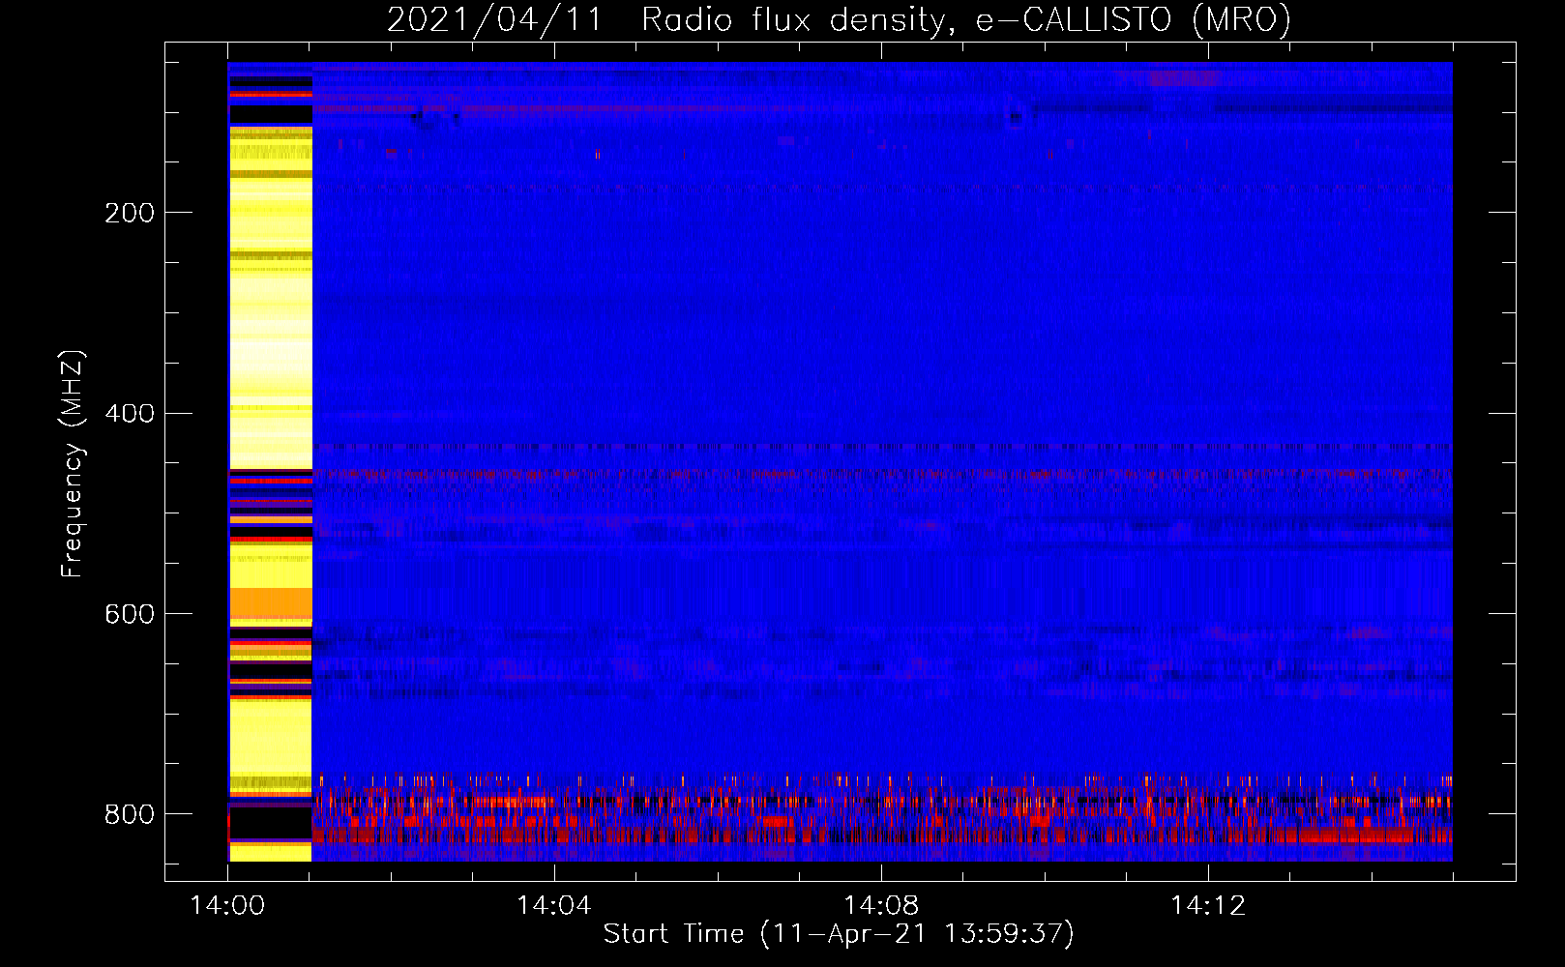The image size is (1565, 967).
Task: Click the 200 frequency tick label
Action: pyautogui.click(x=130, y=213)
